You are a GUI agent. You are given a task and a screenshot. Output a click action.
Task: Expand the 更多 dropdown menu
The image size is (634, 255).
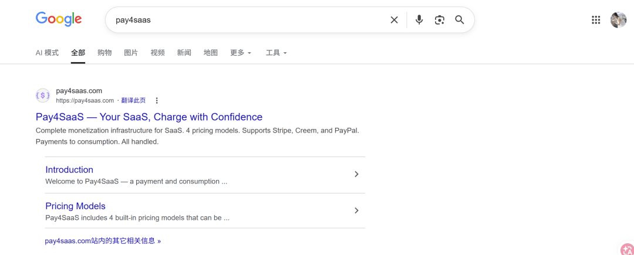click(241, 53)
